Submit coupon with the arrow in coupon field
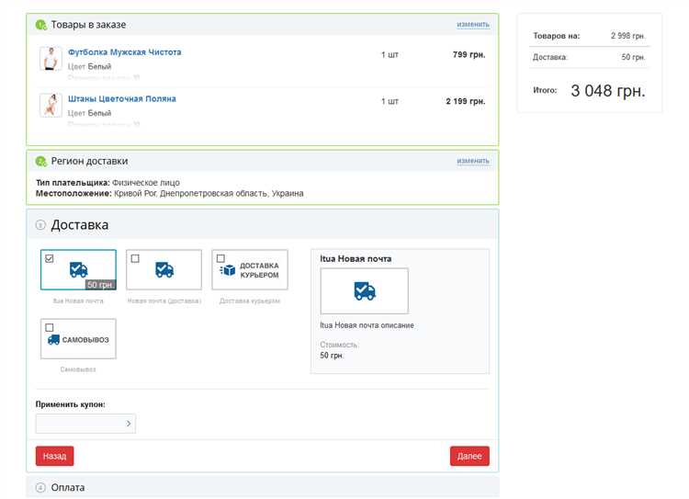 pos(129,424)
